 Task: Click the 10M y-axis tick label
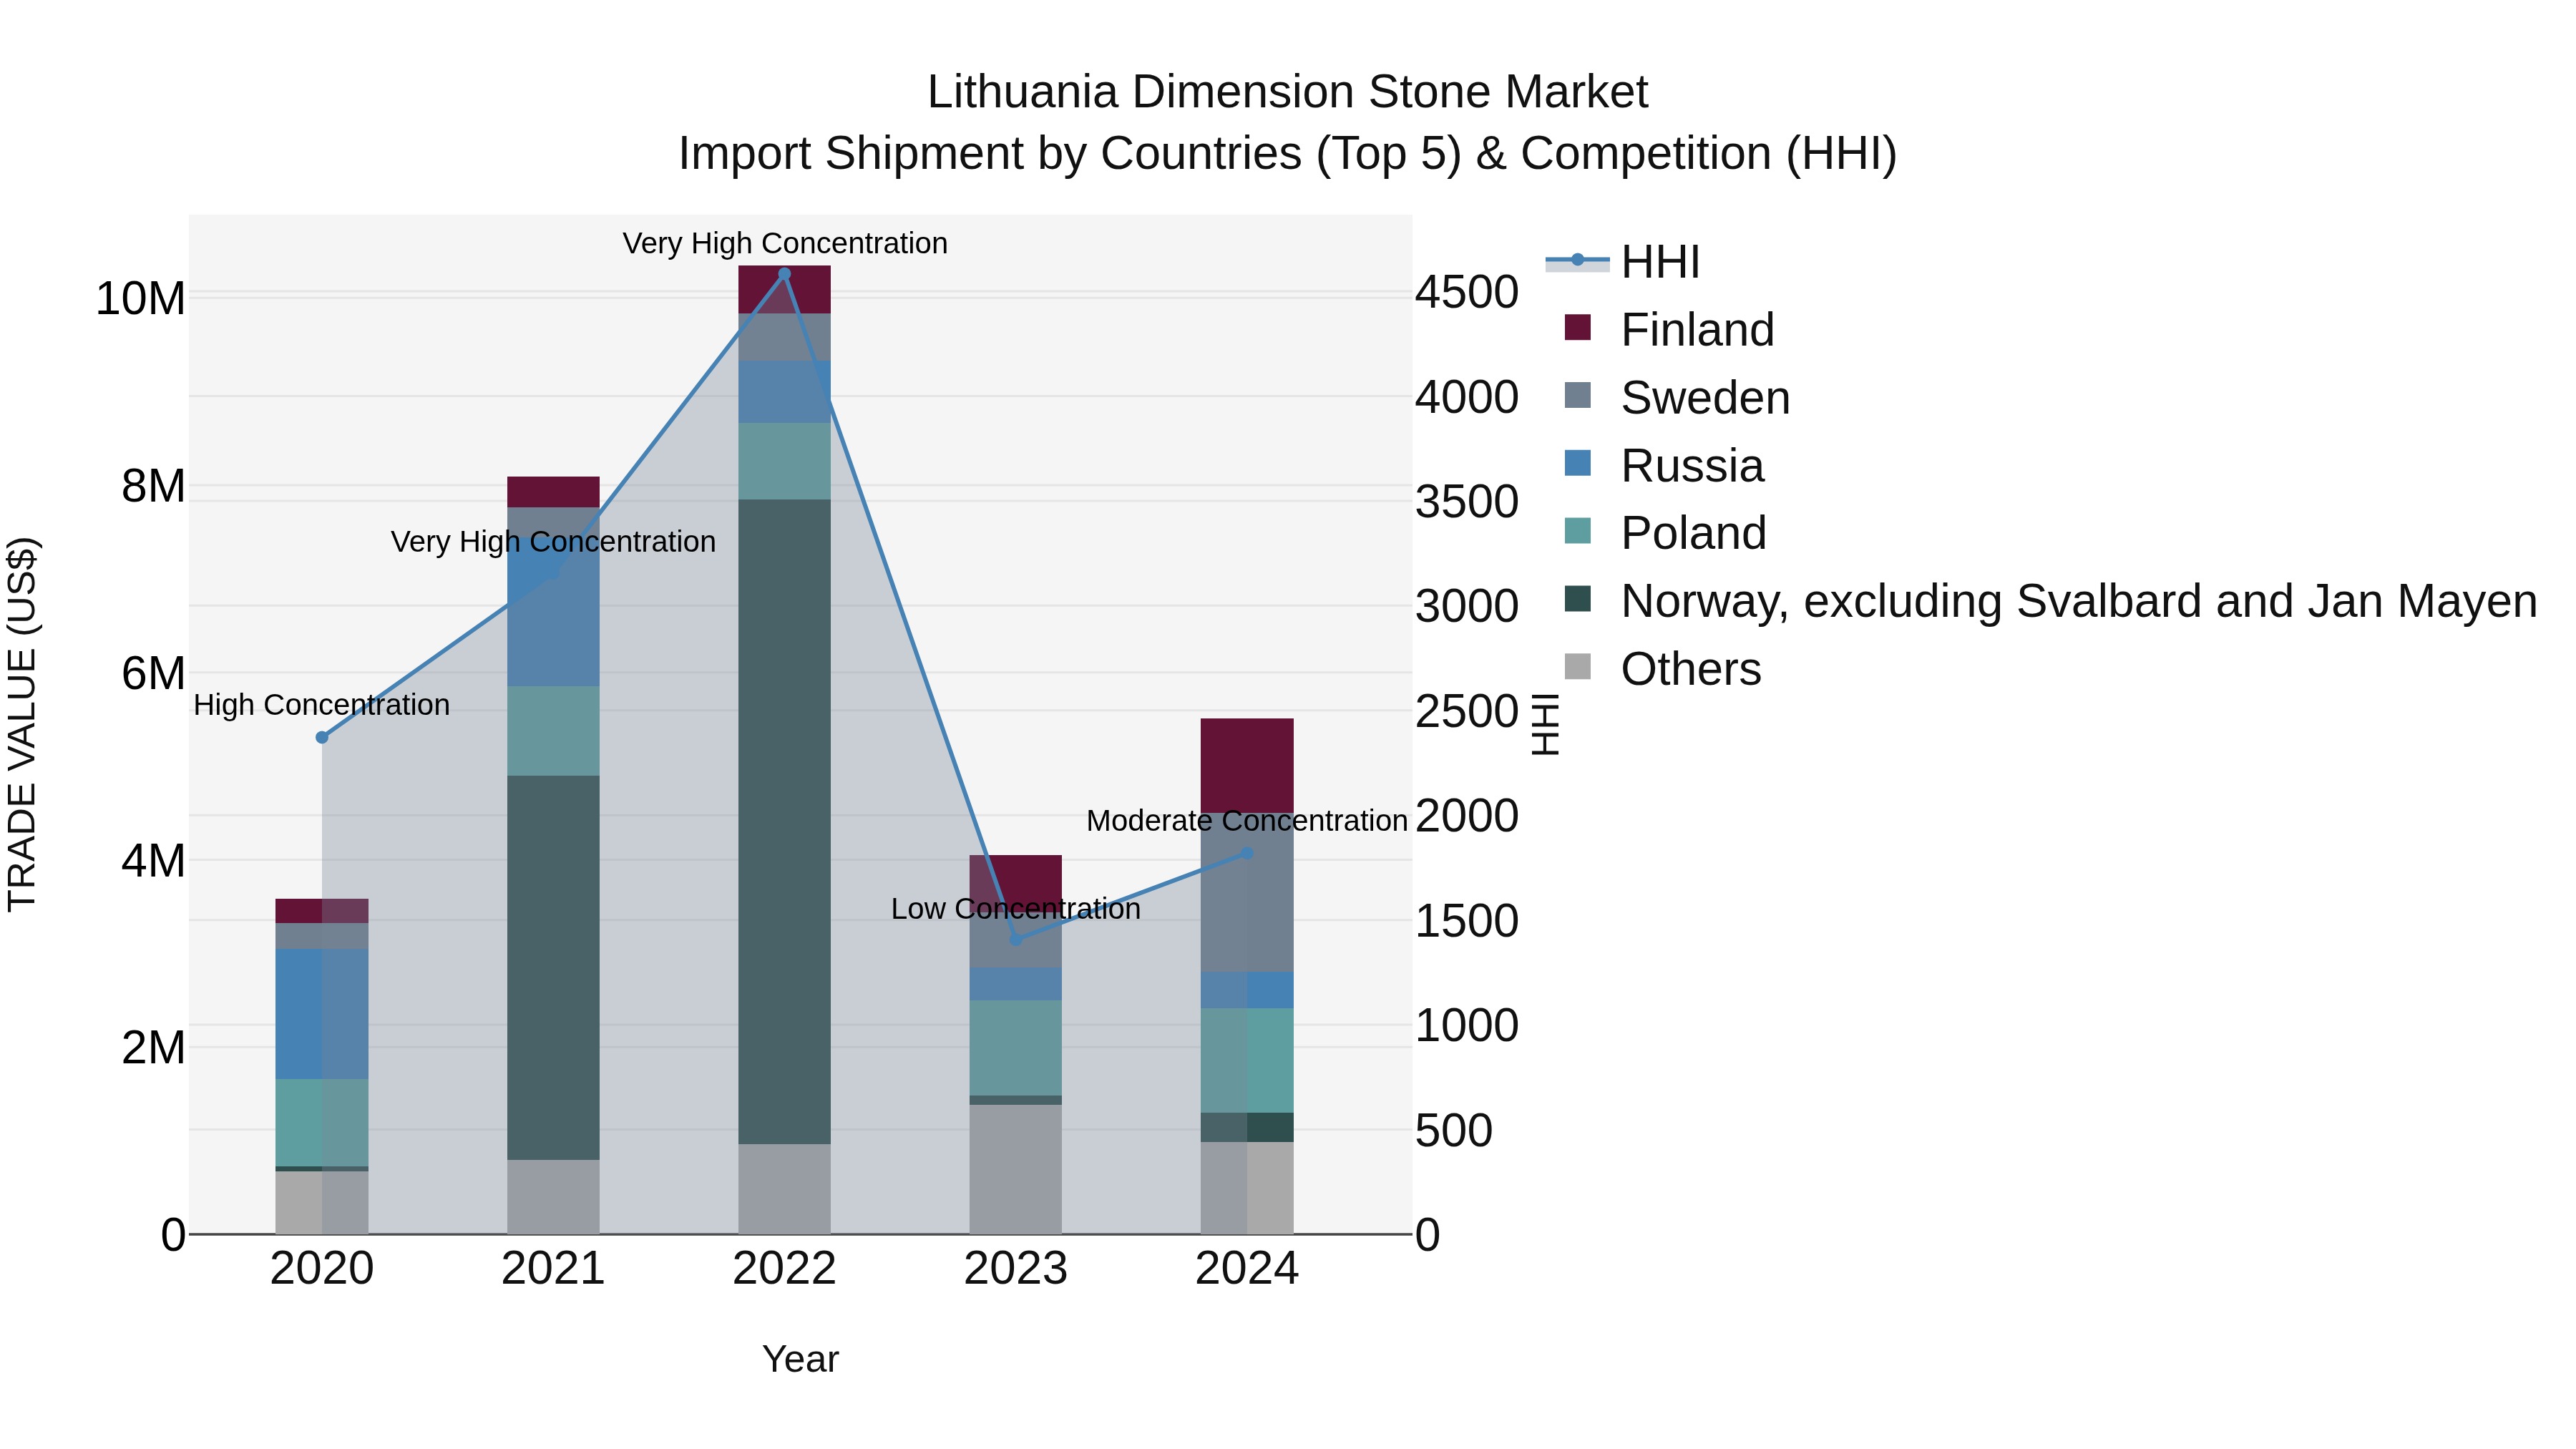(140, 299)
